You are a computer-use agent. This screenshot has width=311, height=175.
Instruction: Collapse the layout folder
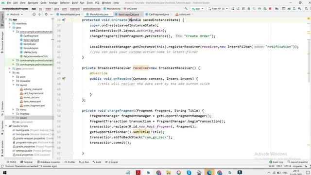(13, 85)
